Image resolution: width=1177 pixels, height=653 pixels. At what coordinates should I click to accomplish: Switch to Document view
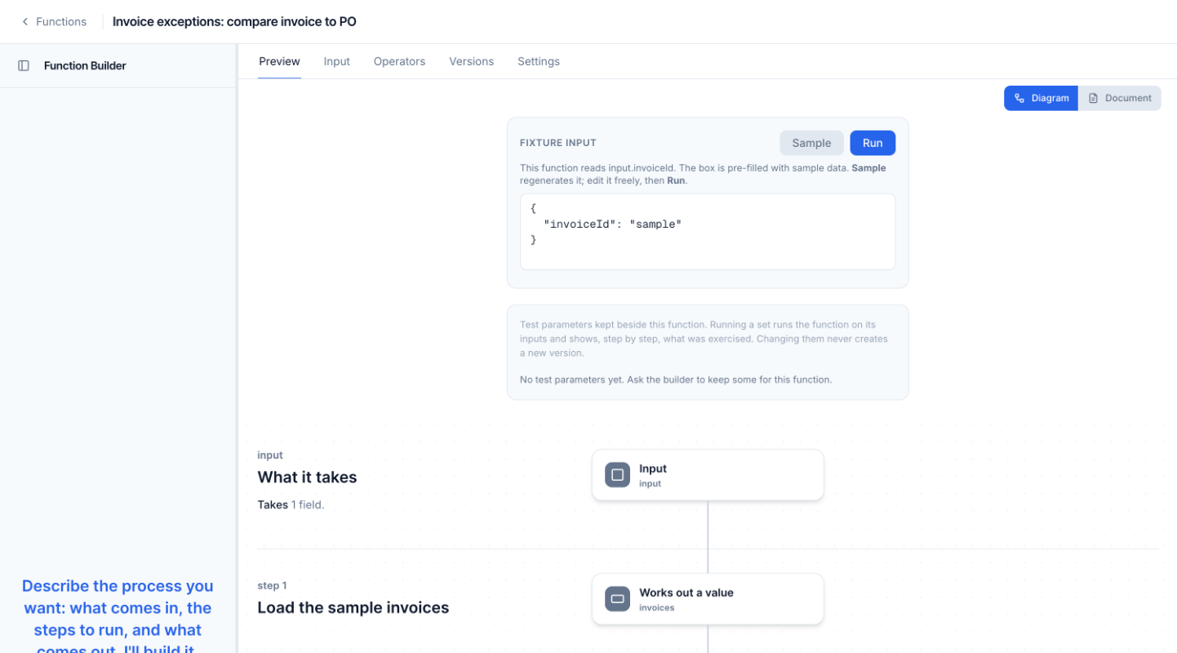tap(1120, 98)
